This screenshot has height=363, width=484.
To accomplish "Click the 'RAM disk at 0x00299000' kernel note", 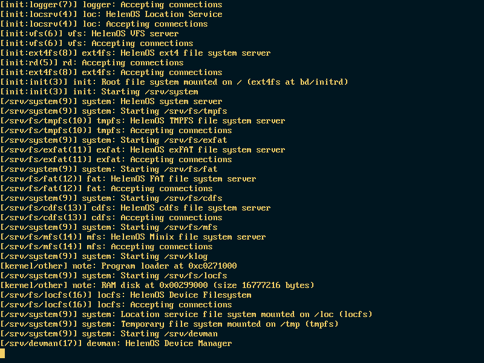I will tap(157, 286).
